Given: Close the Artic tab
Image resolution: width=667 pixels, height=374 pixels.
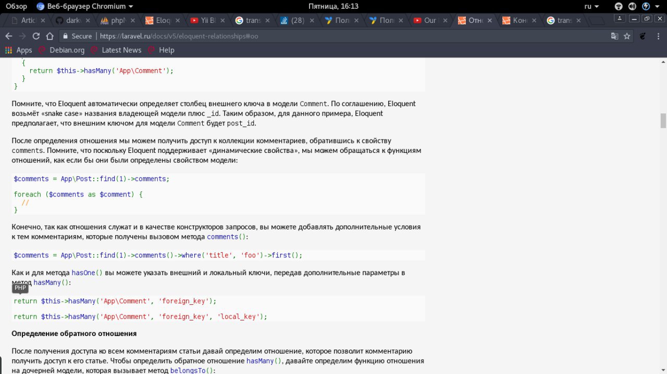Looking at the screenshot, I should (43, 21).
